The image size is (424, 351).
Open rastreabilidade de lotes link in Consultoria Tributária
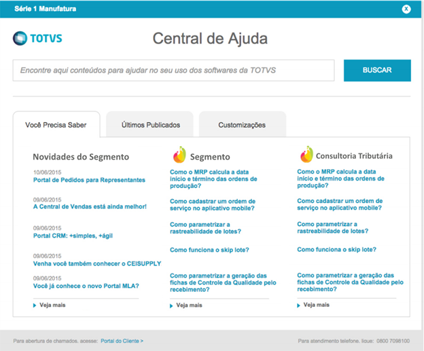[x=332, y=227]
